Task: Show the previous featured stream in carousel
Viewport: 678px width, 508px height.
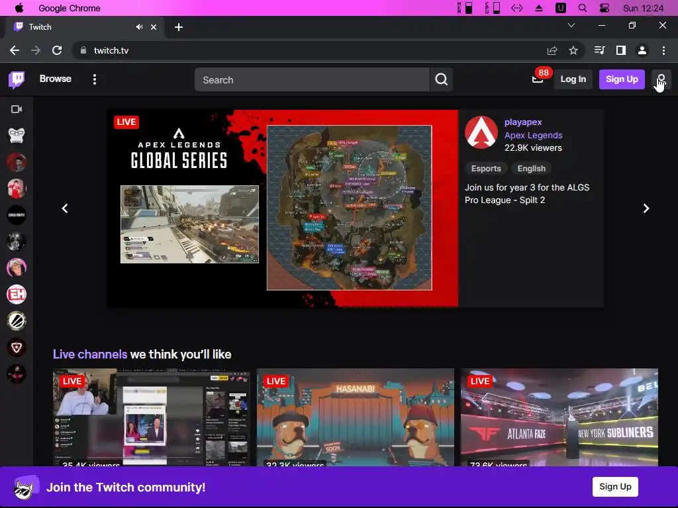Action: (65, 208)
